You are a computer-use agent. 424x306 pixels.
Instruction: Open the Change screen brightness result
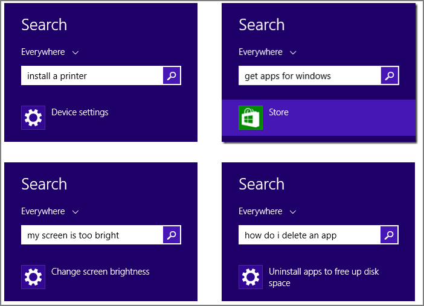click(100, 272)
